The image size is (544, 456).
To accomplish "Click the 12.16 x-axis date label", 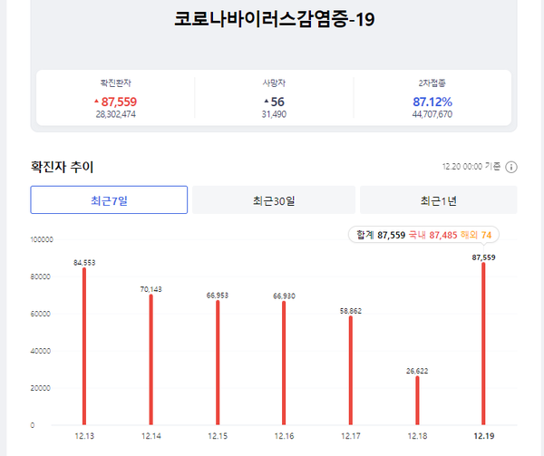I will 284,436.
